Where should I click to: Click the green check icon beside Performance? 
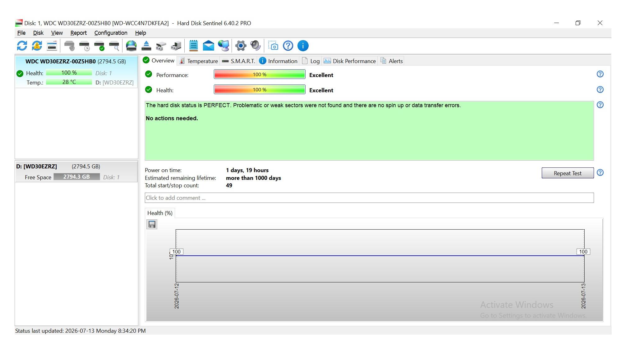[149, 74]
